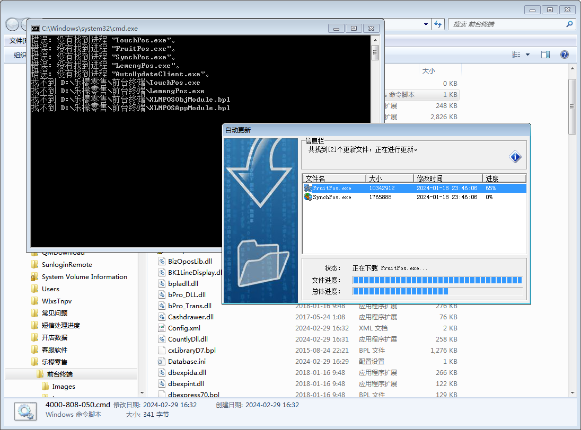Sort update list by 大小 column

pyautogui.click(x=390, y=178)
